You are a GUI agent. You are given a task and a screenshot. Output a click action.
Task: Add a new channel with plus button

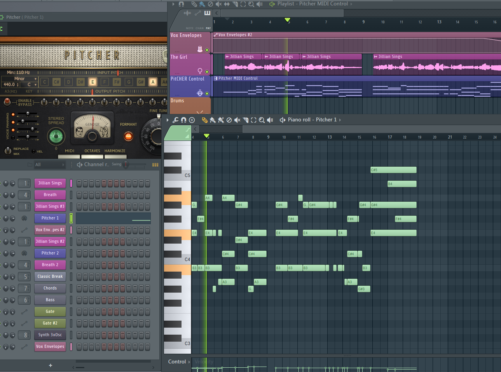(51, 365)
